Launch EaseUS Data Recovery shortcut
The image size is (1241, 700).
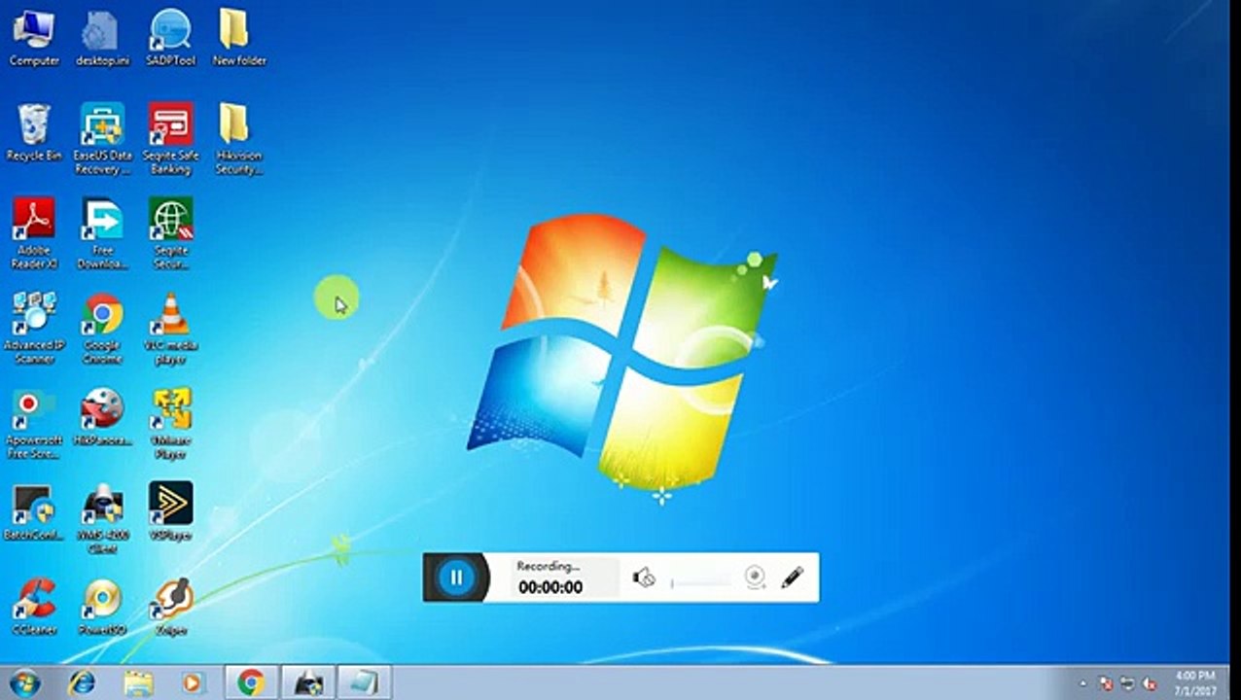102,138
